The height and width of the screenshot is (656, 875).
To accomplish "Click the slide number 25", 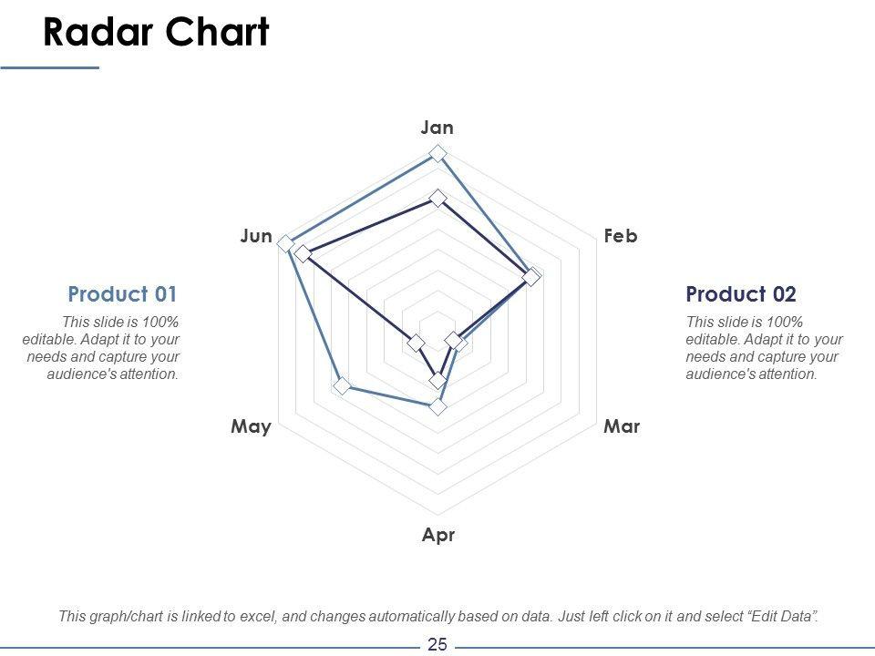I will [x=437, y=645].
